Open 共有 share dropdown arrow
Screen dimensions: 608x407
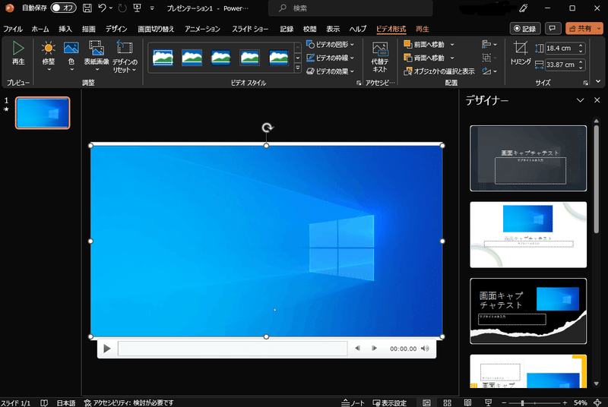tap(599, 28)
